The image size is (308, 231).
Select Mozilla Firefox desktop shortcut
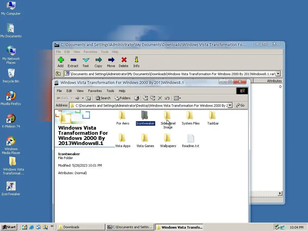[11, 98]
